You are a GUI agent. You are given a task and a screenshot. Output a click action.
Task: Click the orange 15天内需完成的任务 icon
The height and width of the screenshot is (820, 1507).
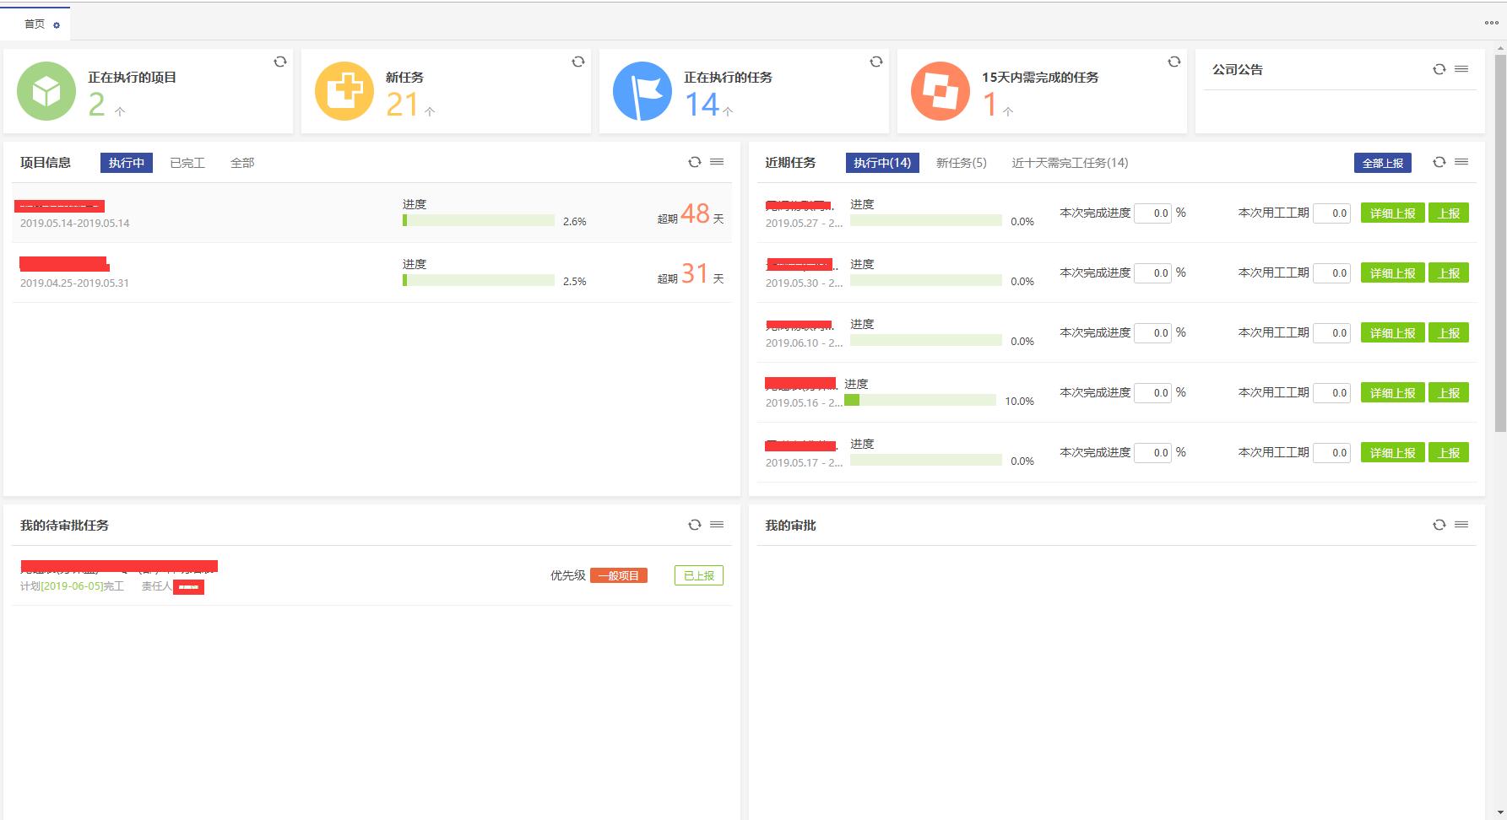point(940,91)
